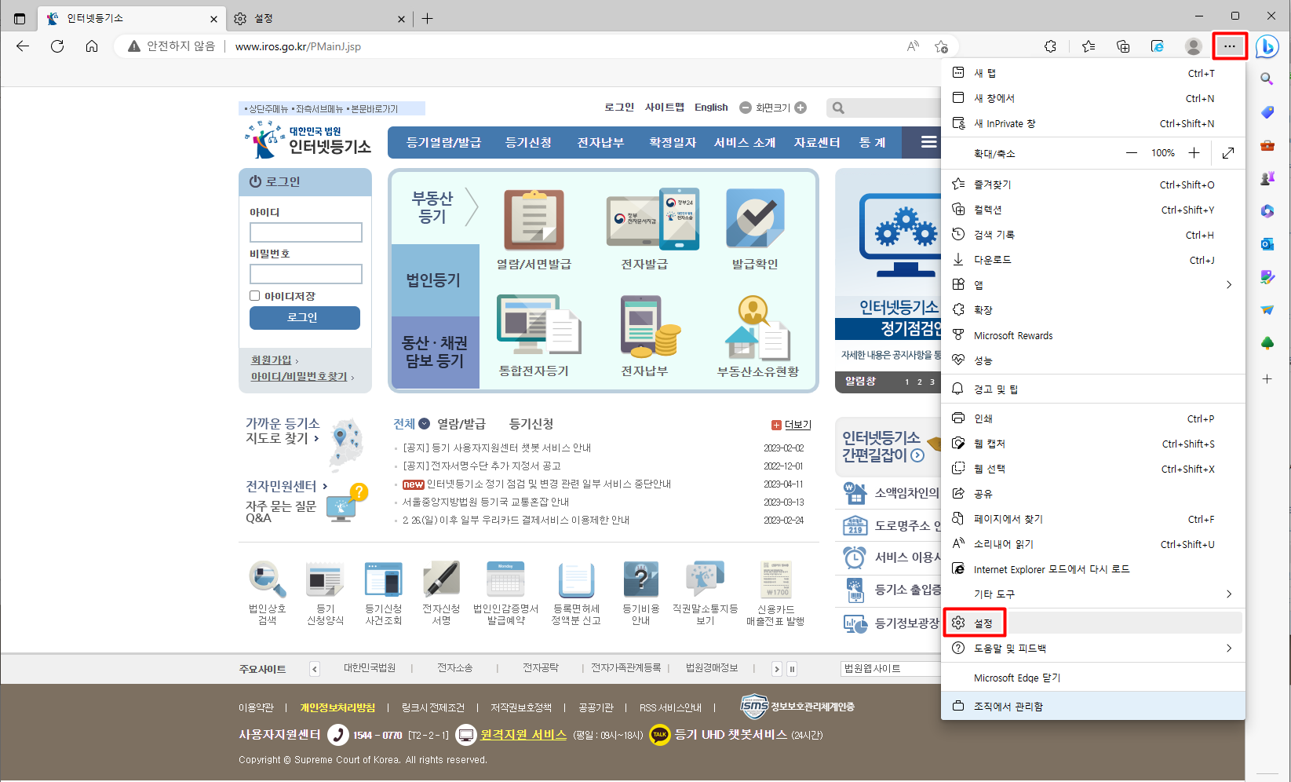Add a sidebar app with plus icon
1291x782 pixels.
click(x=1267, y=378)
